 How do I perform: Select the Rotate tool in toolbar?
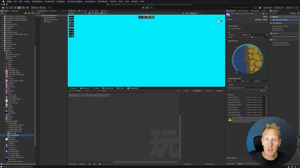pyautogui.click(x=11, y=7)
